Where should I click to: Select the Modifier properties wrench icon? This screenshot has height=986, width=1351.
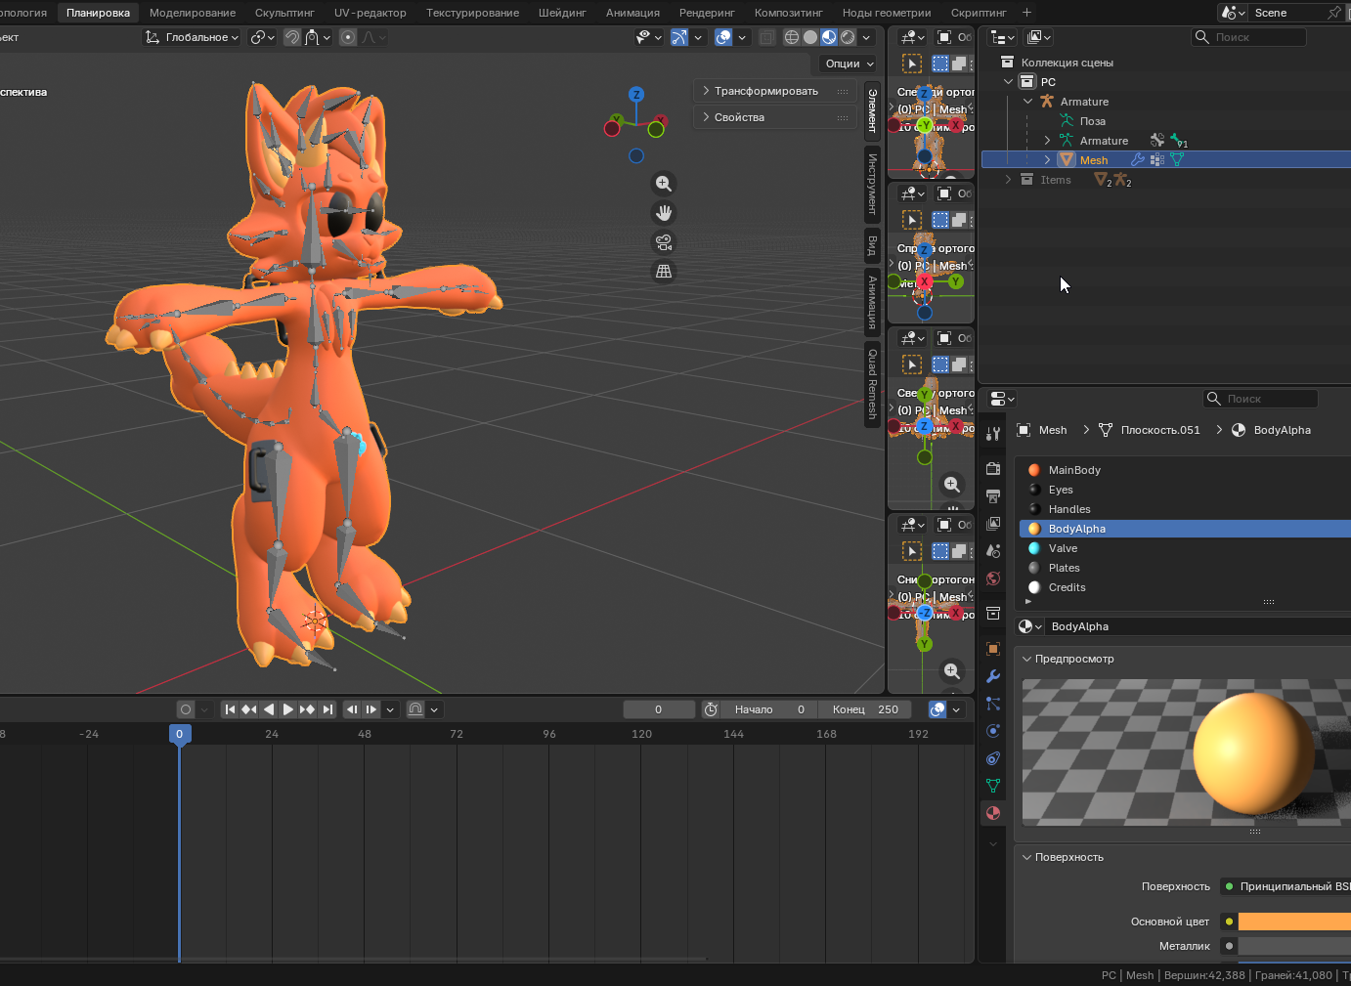coord(992,676)
